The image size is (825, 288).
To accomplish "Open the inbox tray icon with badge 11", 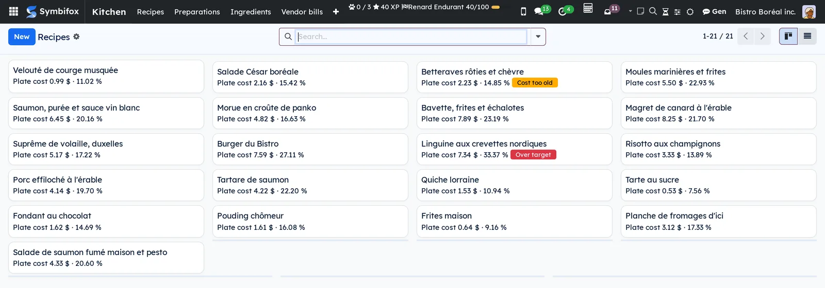I will coord(610,10).
